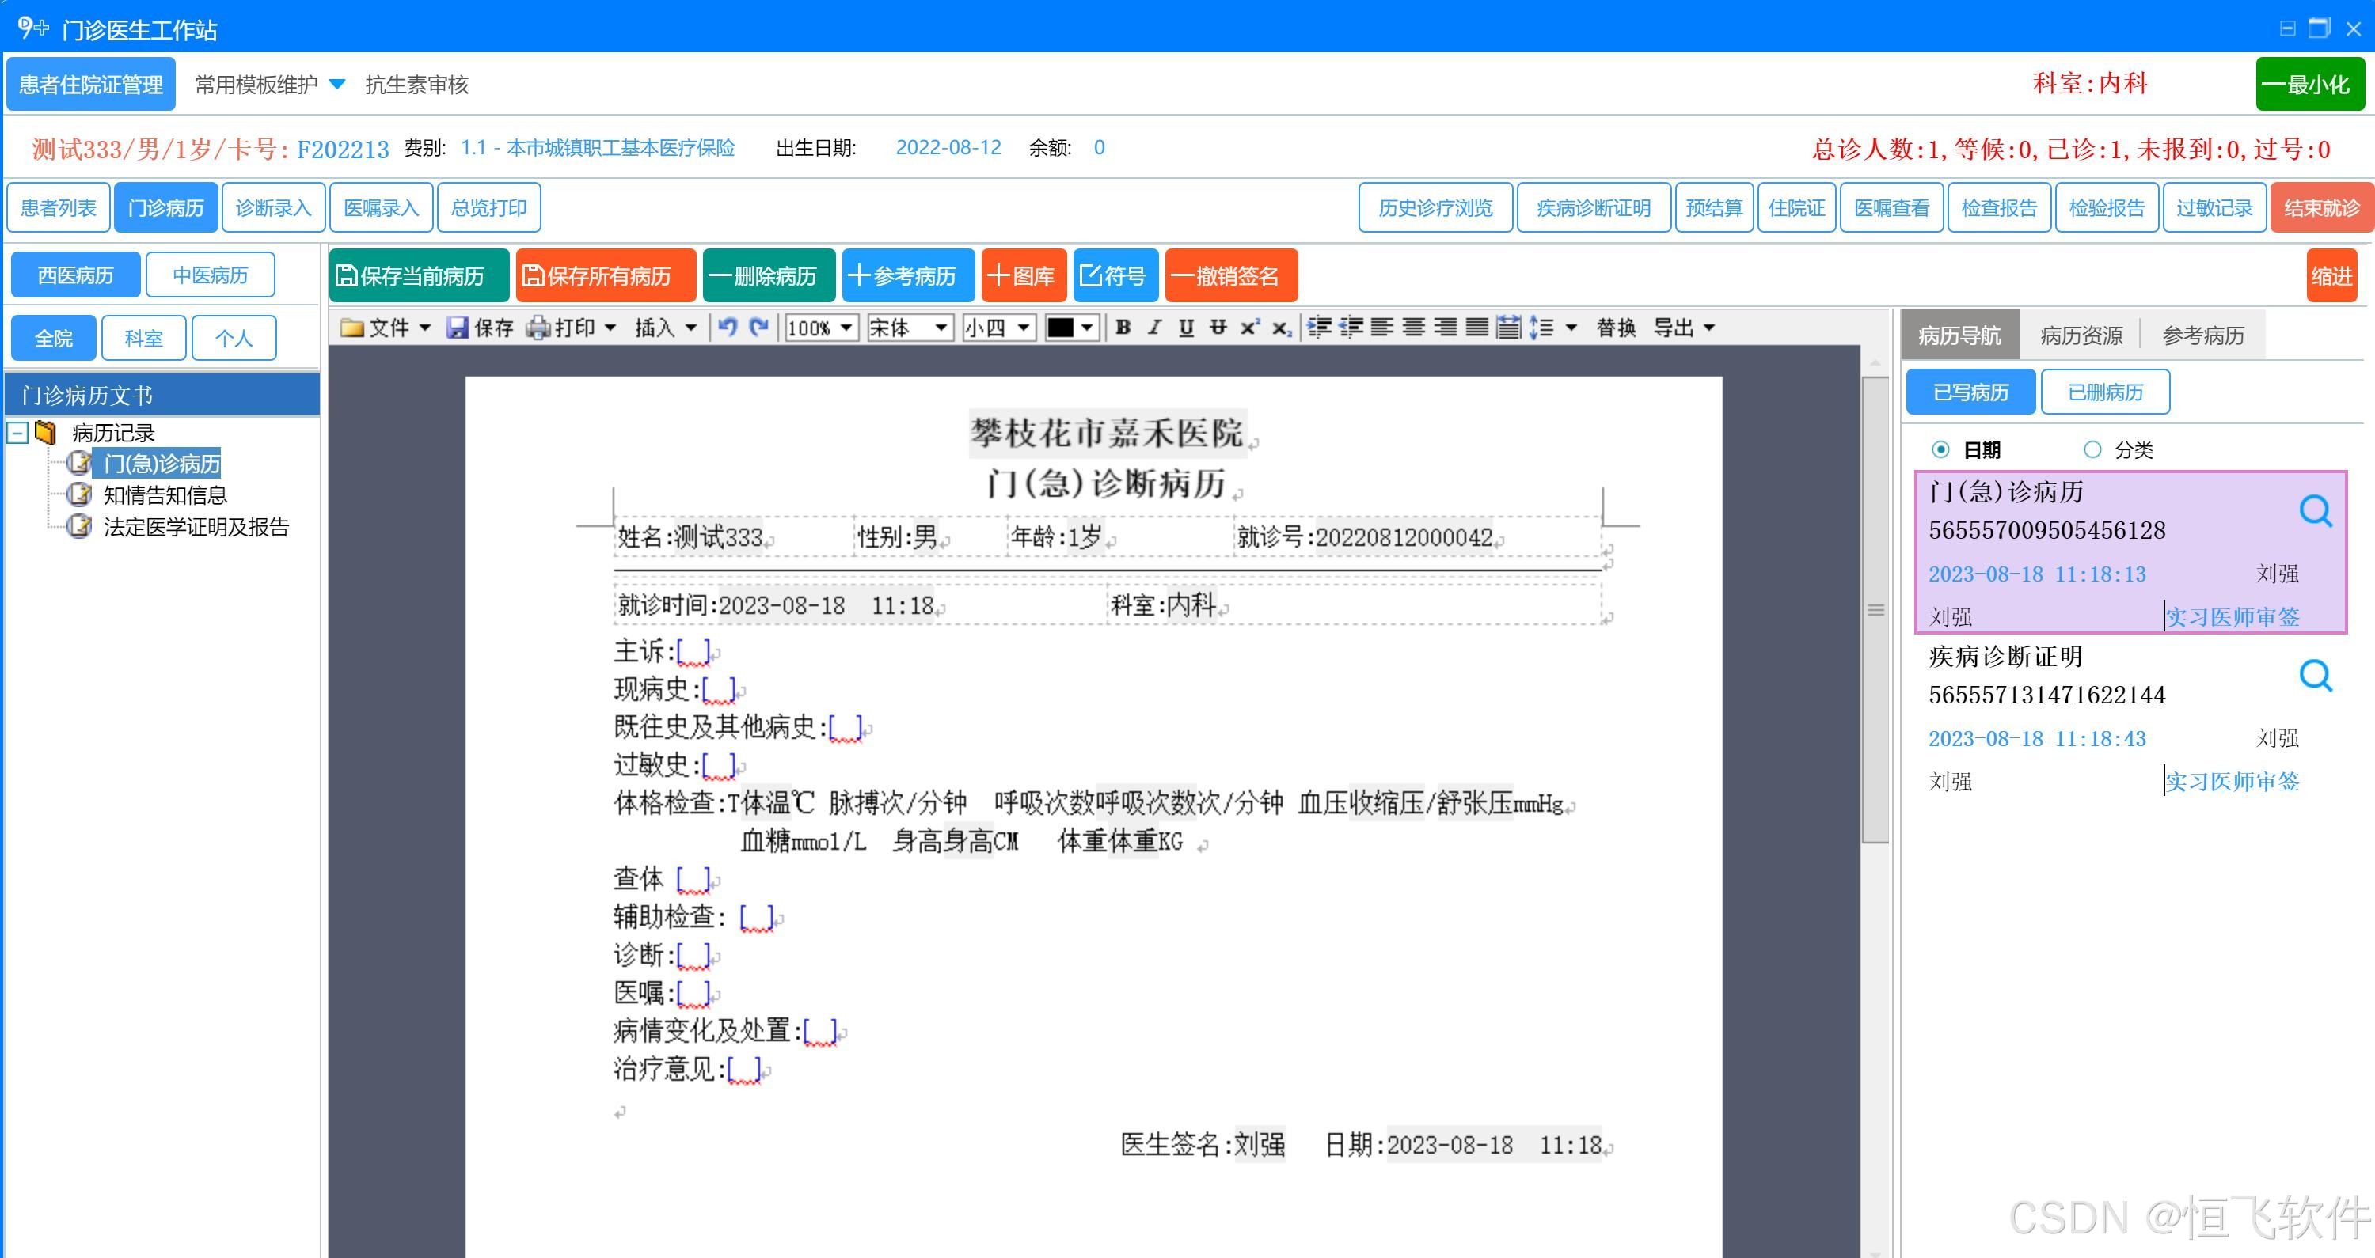Viewport: 2375px width, 1258px height.
Task: Switch to 中医病历 mode
Action: 211,275
